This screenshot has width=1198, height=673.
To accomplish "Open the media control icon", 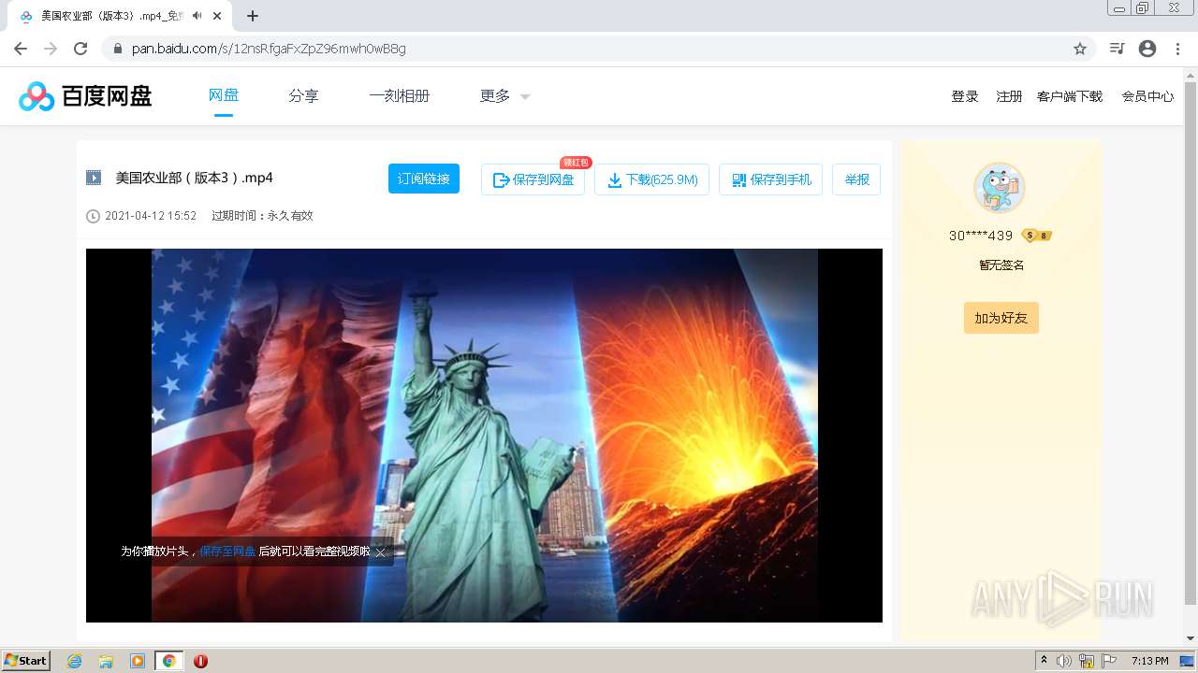I will (x=1117, y=49).
